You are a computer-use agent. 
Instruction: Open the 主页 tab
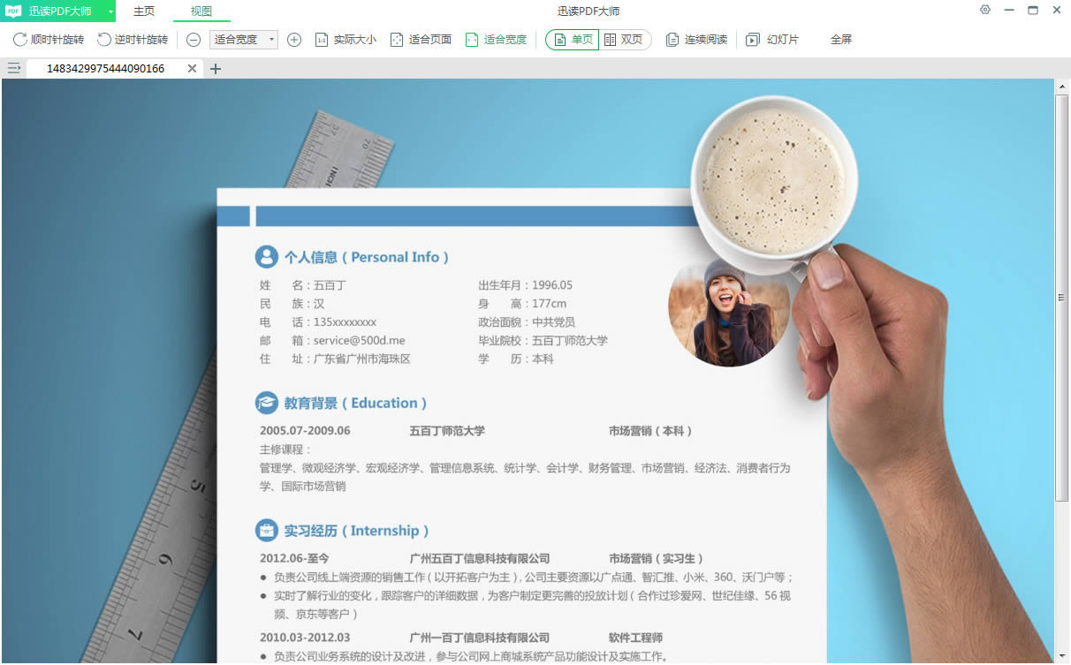point(144,11)
